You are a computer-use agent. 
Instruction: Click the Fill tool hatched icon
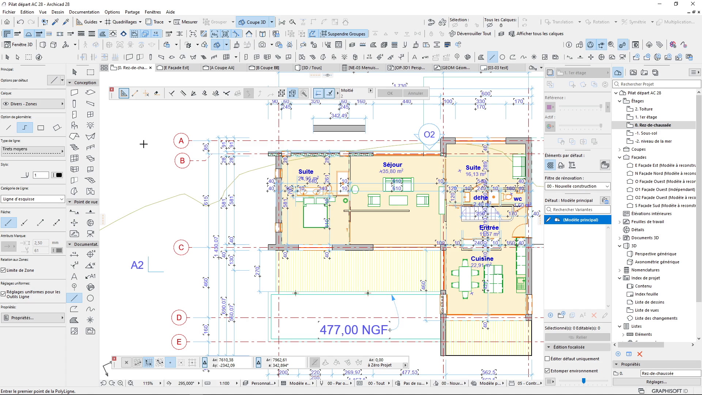(74, 320)
